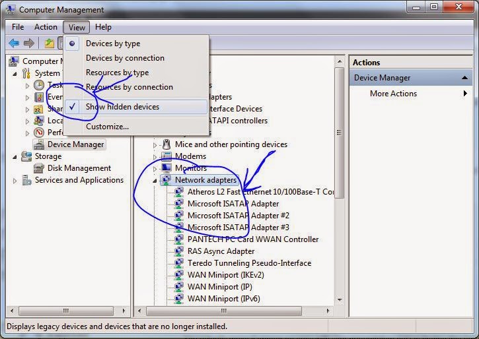Expand Mice and other pointing devices

pyautogui.click(x=155, y=145)
